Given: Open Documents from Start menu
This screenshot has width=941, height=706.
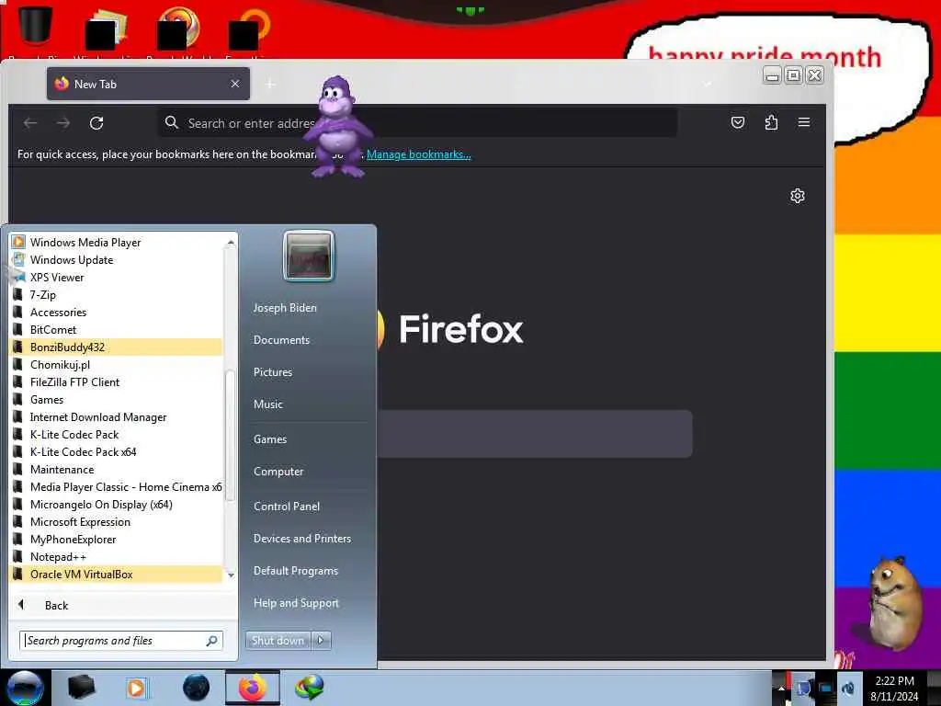Looking at the screenshot, I should (281, 340).
